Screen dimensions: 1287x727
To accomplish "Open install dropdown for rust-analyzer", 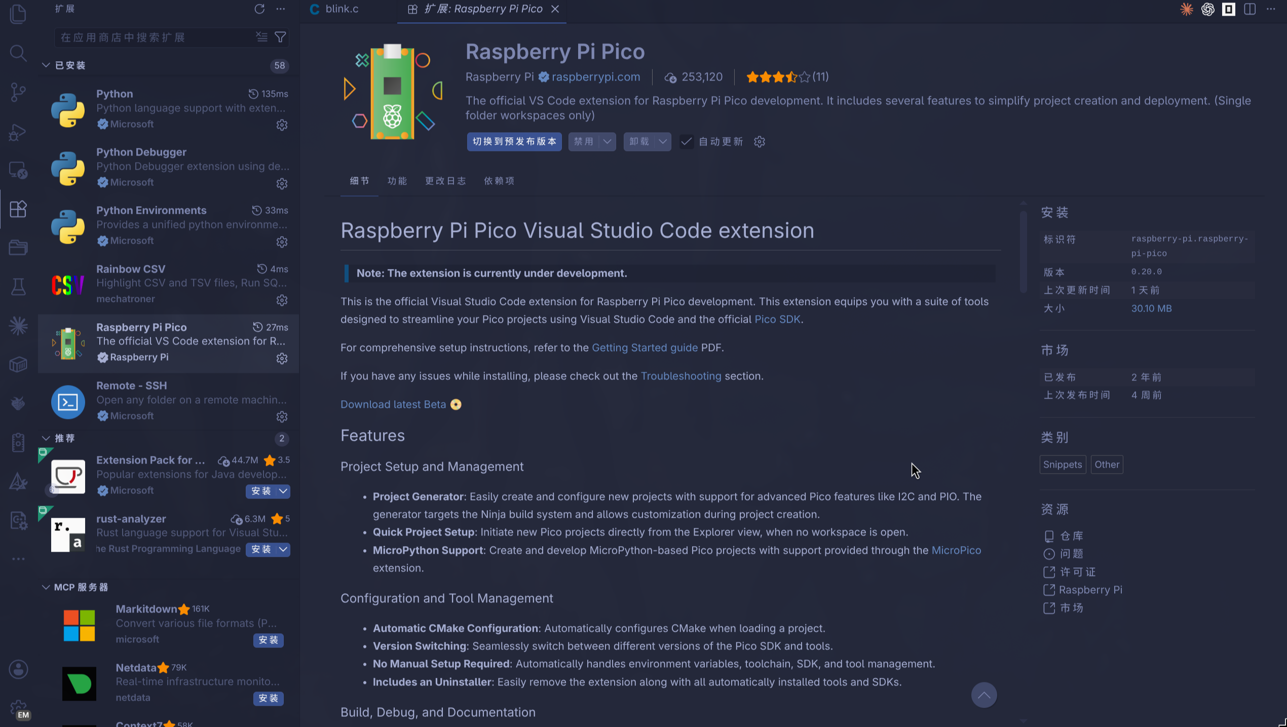I will pyautogui.click(x=283, y=549).
